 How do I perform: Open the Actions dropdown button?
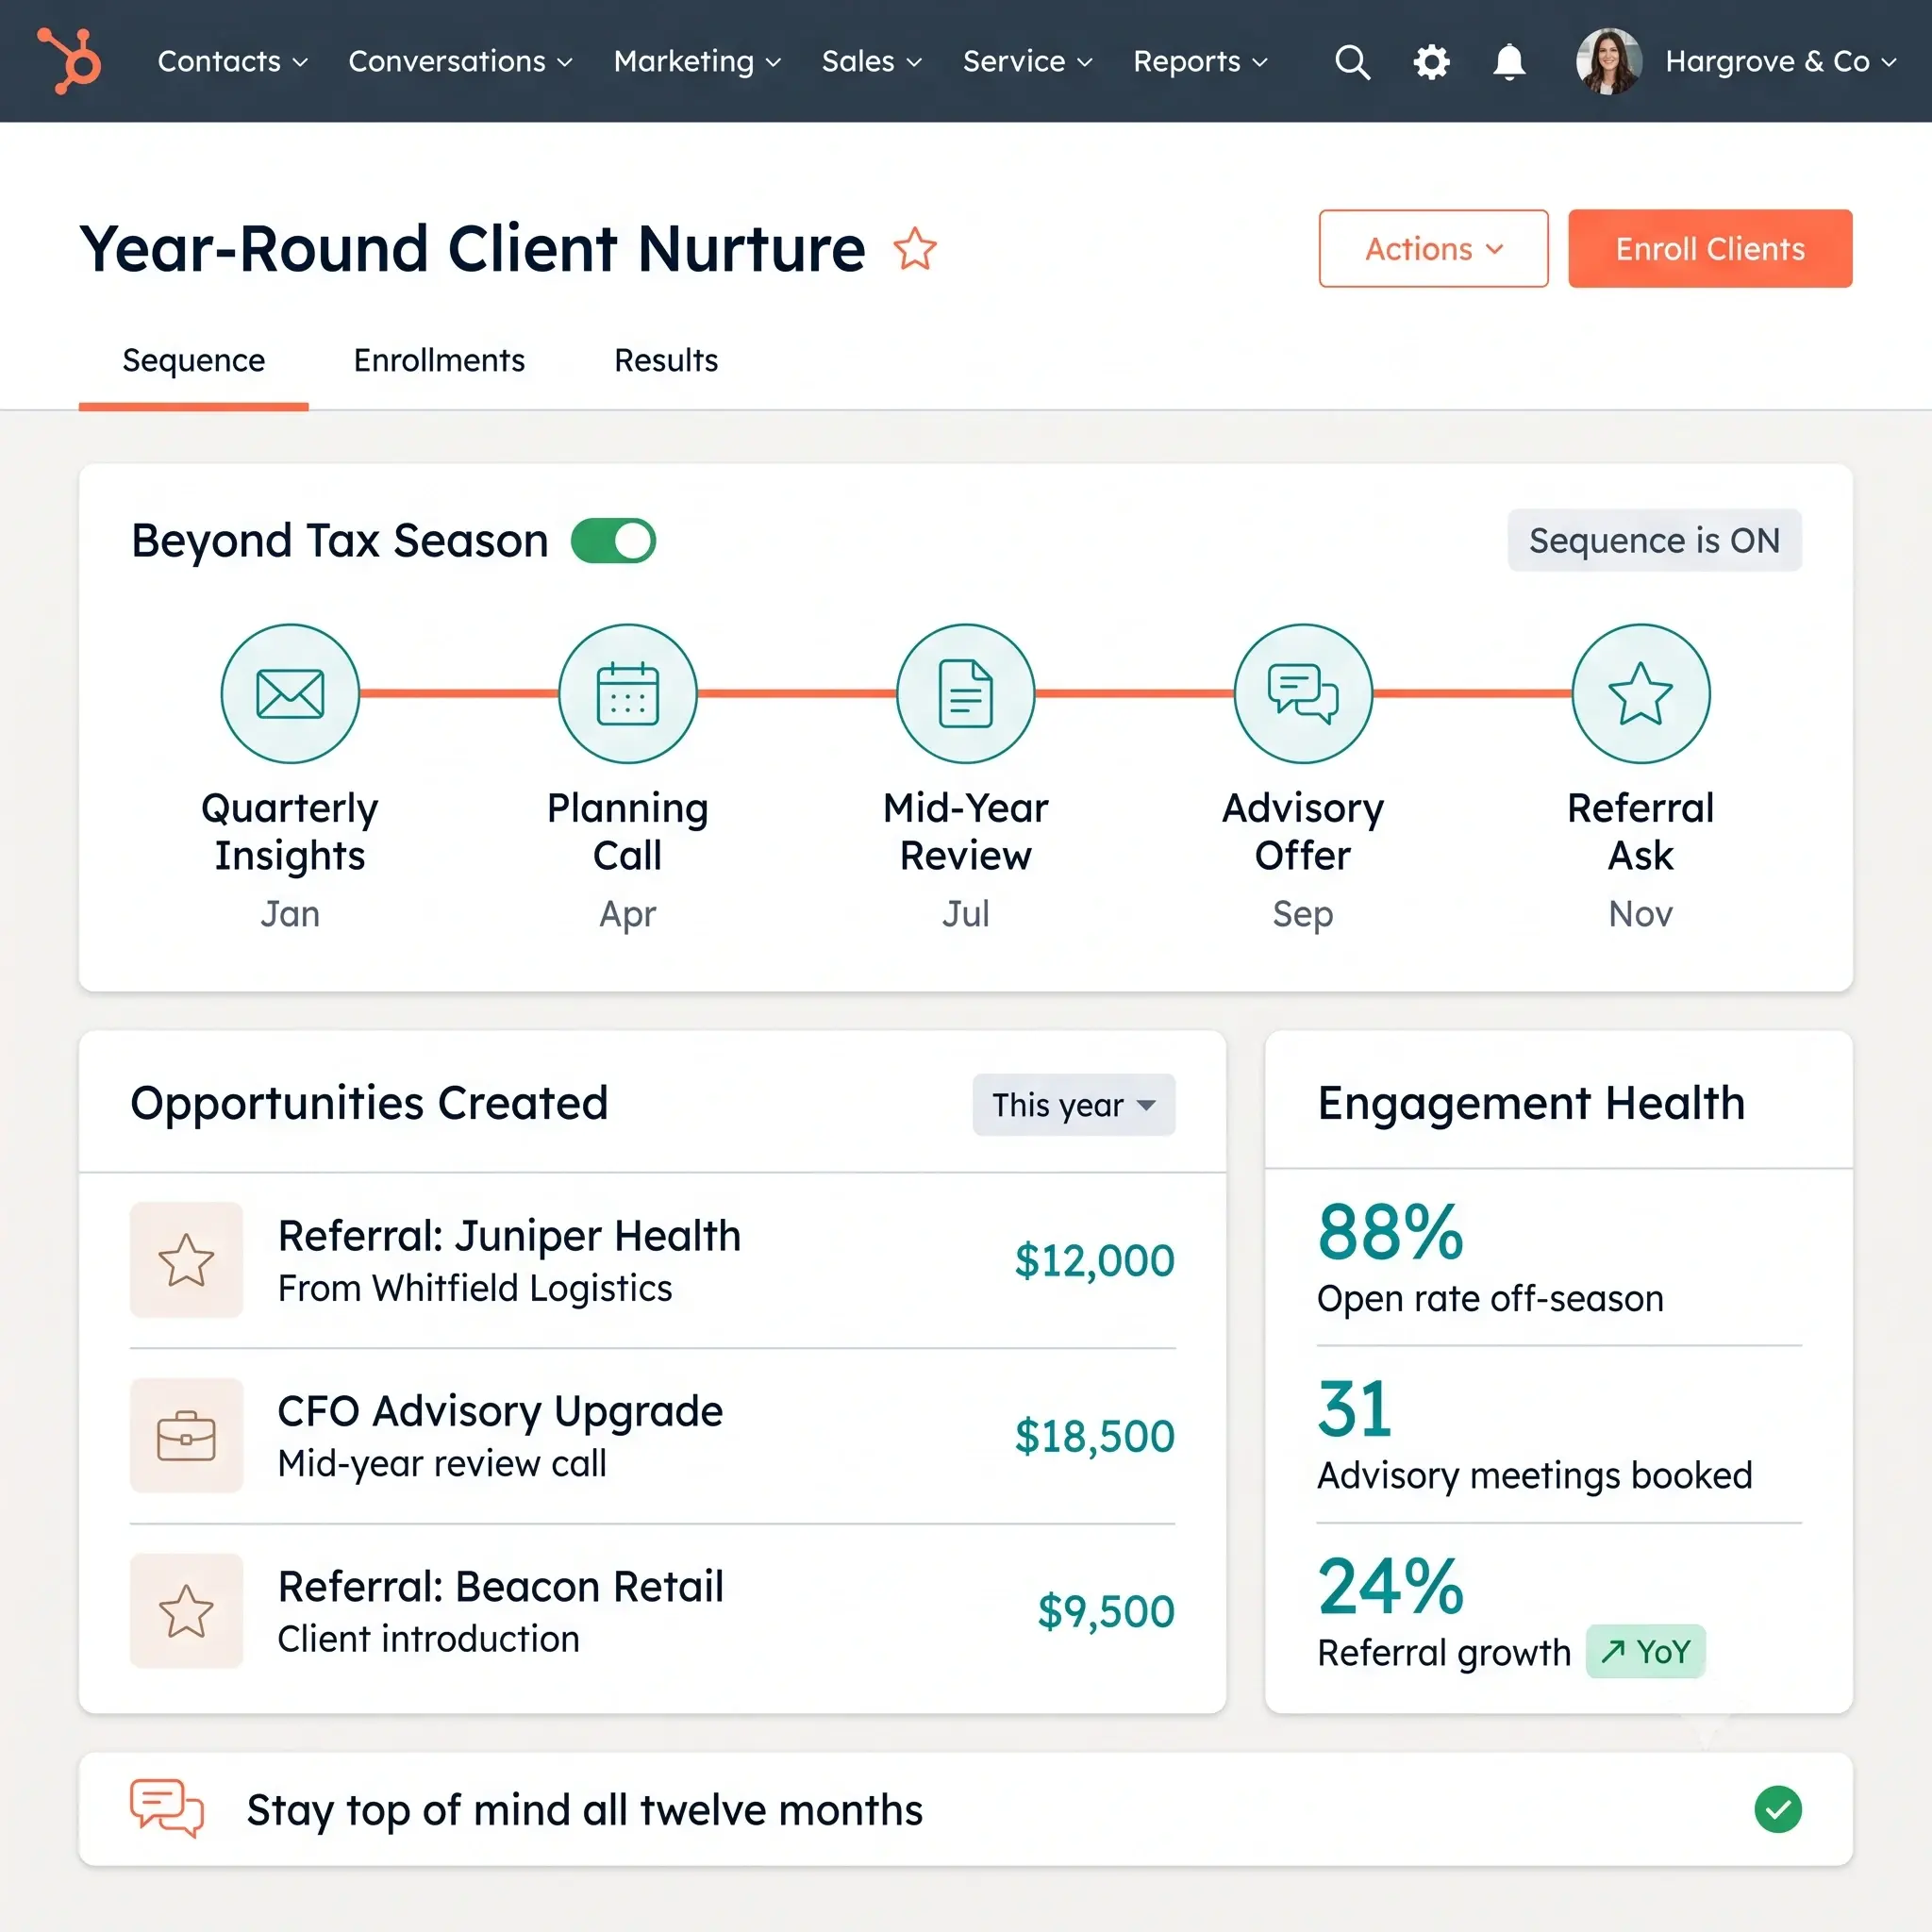[1433, 249]
